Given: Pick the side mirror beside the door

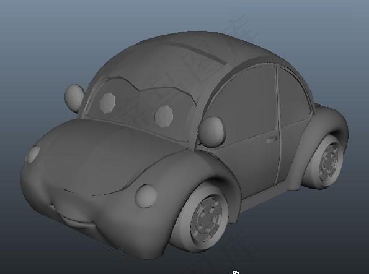Looking at the screenshot, I should (x=211, y=132).
